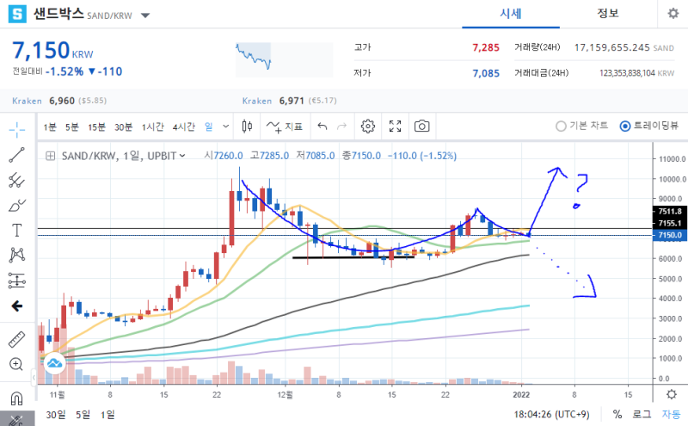The image size is (688, 426).
Task: Expand the time interval dropdown chevron
Action: [x=225, y=127]
